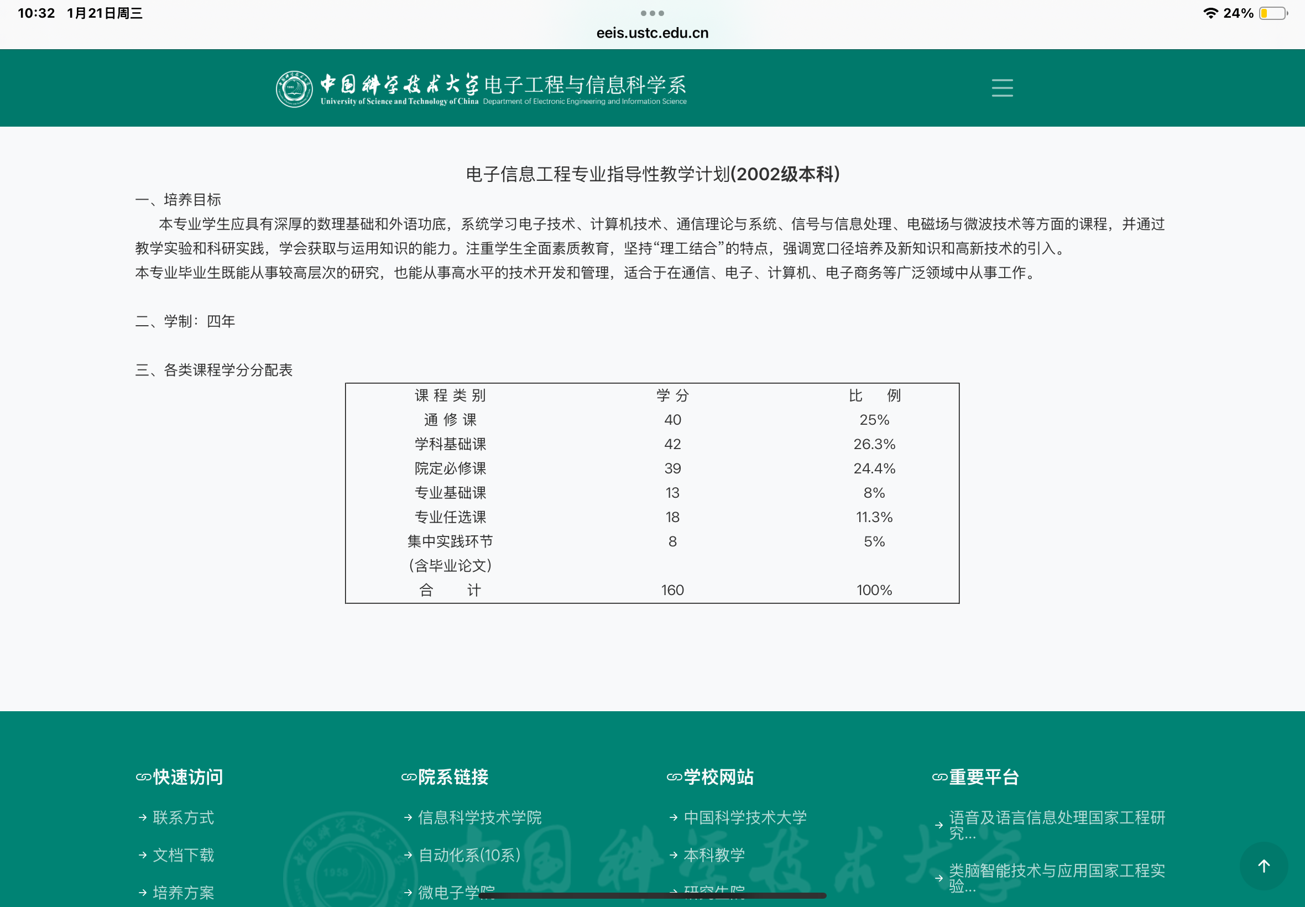
Task: Click the chain icon beside 快速访问
Action: click(x=143, y=777)
